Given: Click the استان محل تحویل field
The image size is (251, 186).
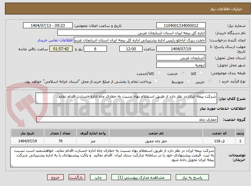Looking at the screenshot, I should coord(181,58).
